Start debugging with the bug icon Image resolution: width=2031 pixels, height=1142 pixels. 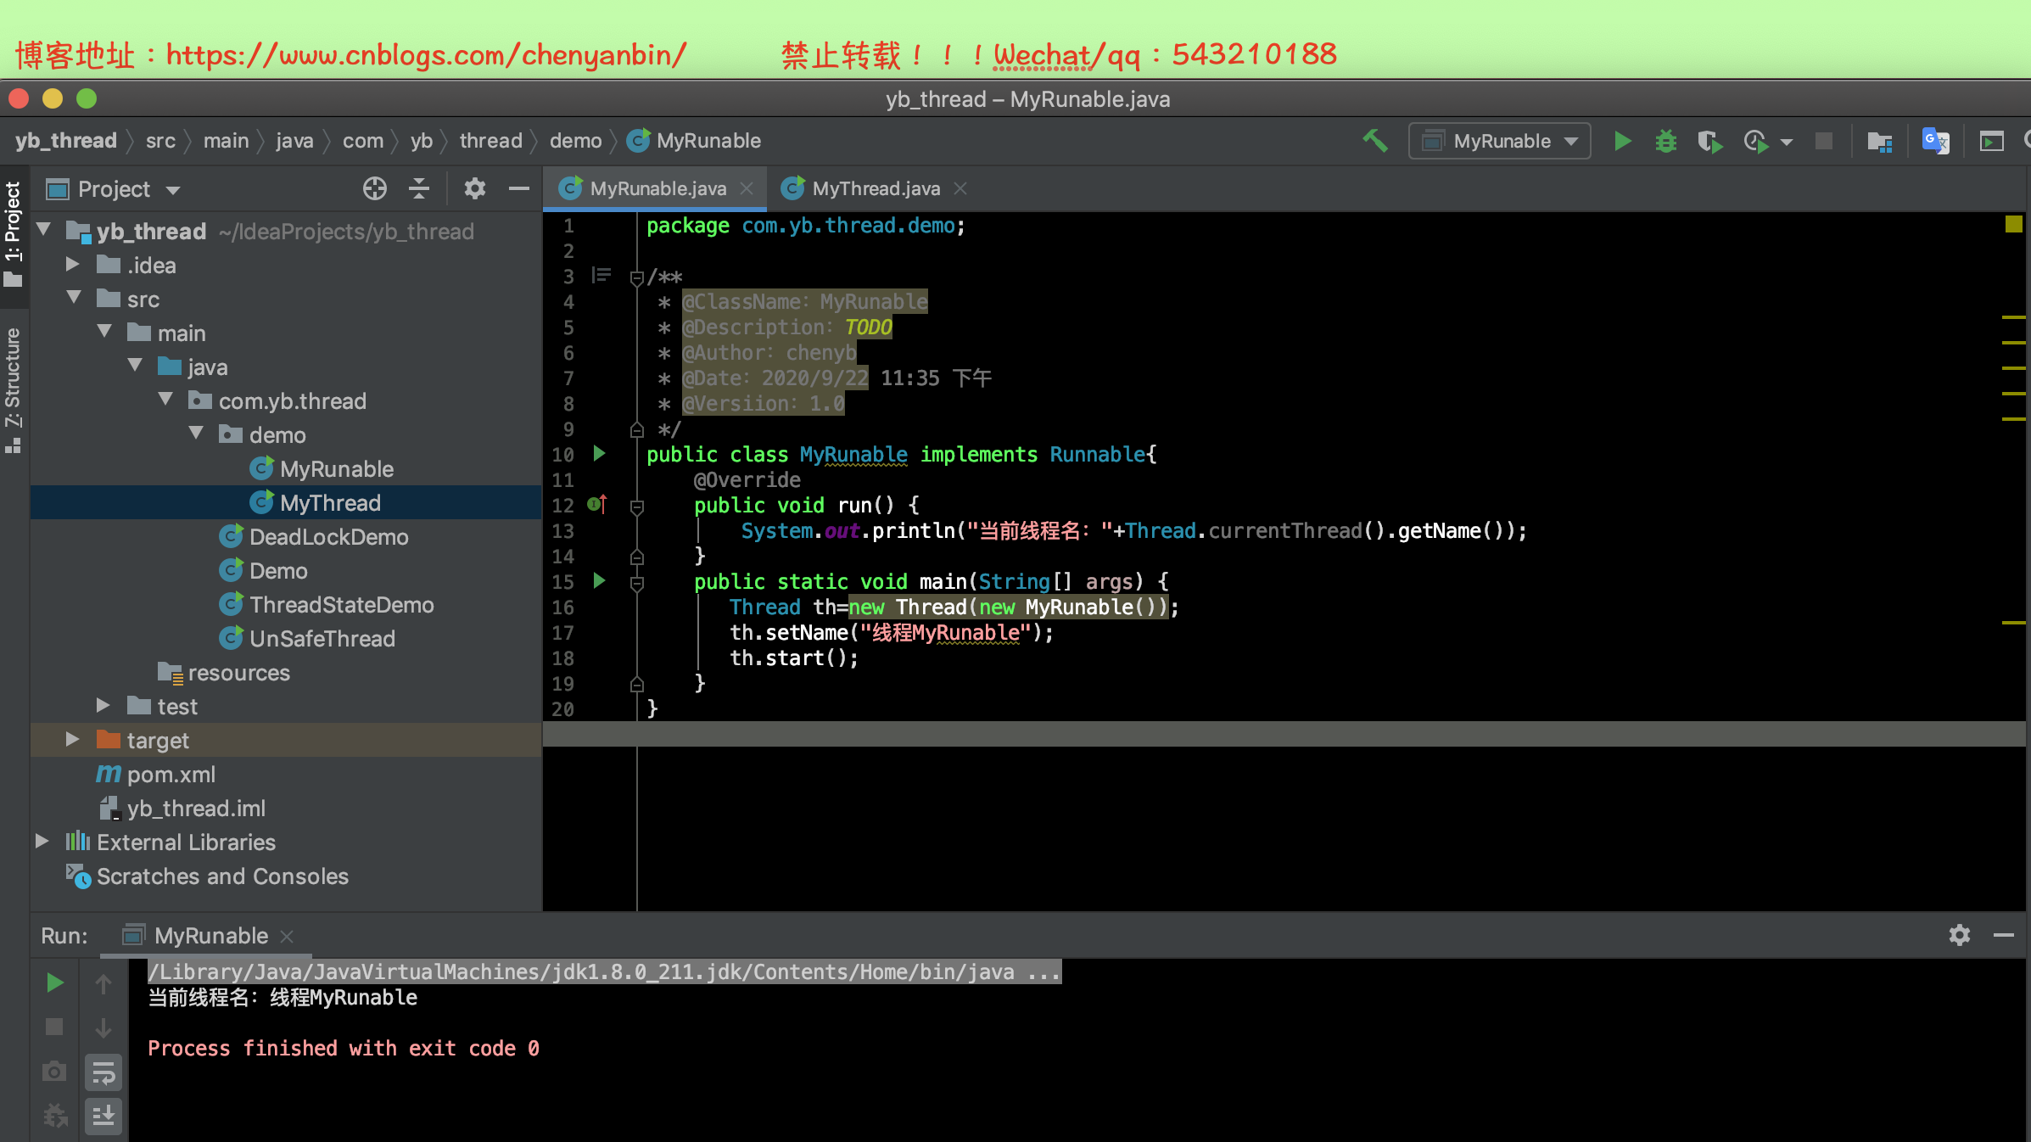tap(1666, 141)
